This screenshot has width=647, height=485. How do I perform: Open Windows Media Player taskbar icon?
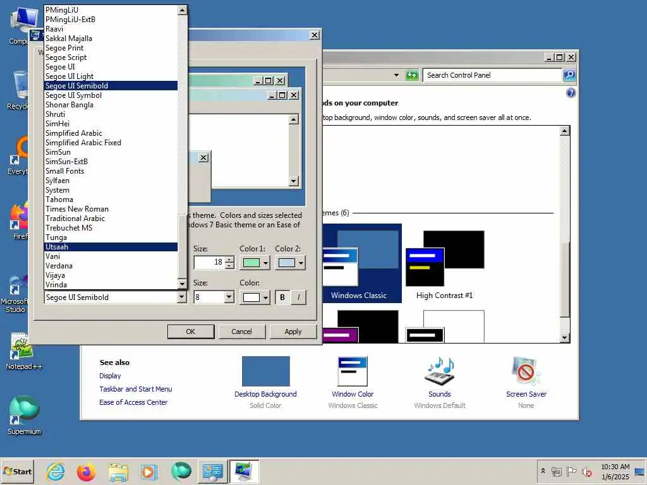click(x=149, y=471)
